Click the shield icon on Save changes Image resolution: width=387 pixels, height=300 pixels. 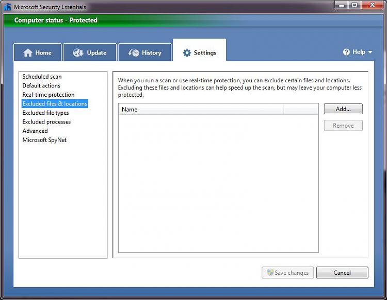click(270, 272)
